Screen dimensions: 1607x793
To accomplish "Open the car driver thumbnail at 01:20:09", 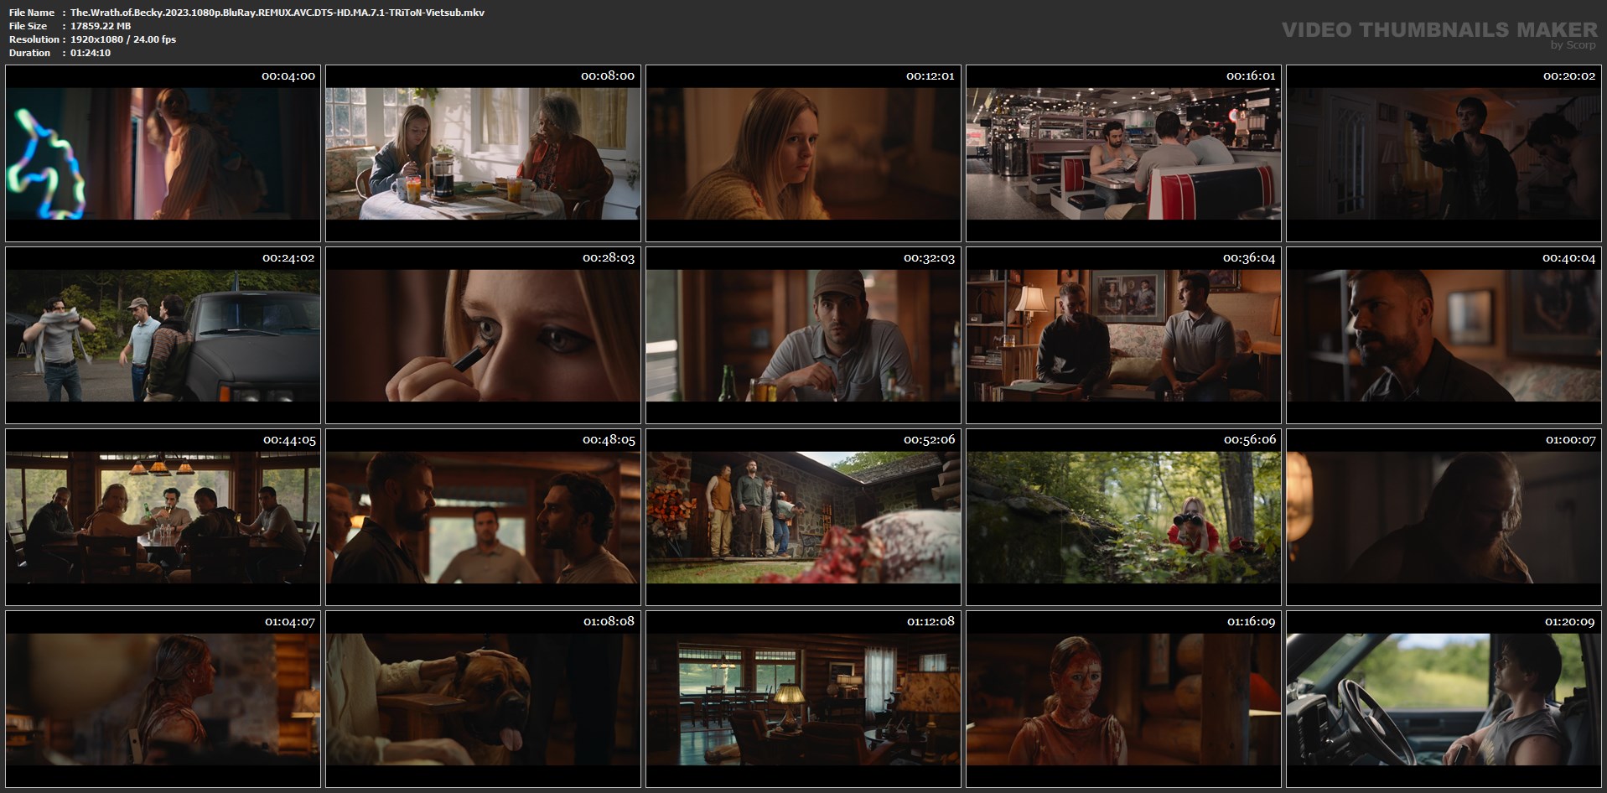I will pyautogui.click(x=1444, y=699).
